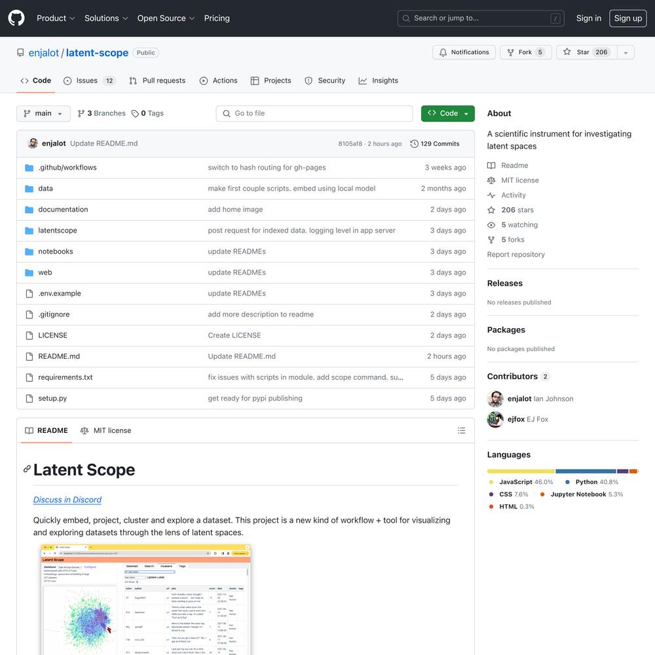Click the LICENSE file icon

pyautogui.click(x=29, y=335)
